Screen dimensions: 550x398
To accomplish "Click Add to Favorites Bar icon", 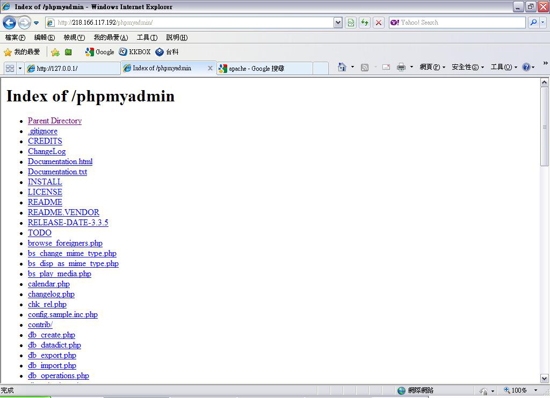I will pyautogui.click(x=55, y=52).
